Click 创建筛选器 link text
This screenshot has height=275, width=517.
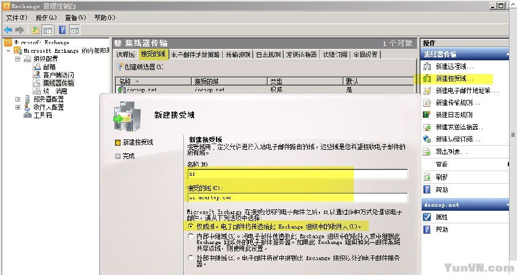144,67
